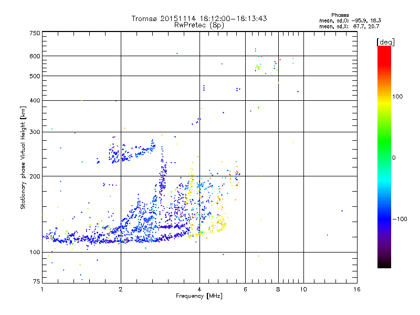Click the '400' height axis tick label
The width and height of the screenshot is (420, 315).
(x=35, y=101)
